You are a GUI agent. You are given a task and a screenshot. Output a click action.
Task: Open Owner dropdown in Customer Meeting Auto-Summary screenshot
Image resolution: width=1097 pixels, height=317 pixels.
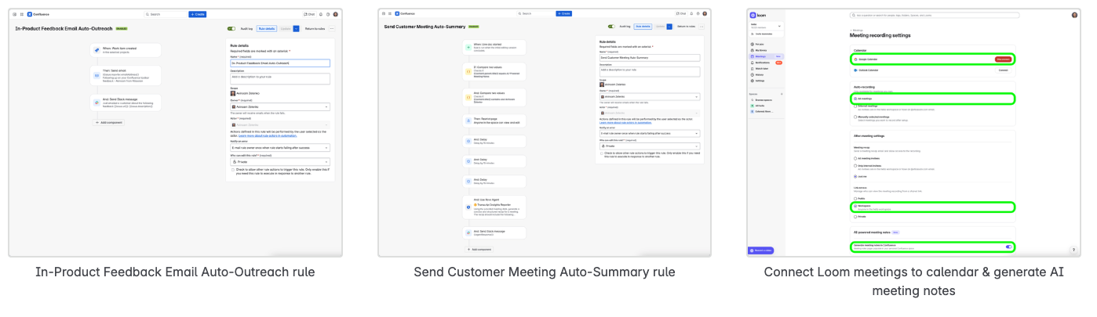tap(650, 97)
